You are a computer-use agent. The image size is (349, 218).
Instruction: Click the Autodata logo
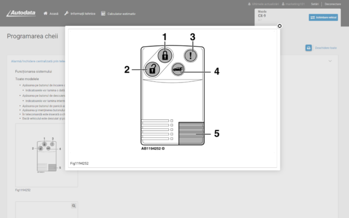point(21,13)
